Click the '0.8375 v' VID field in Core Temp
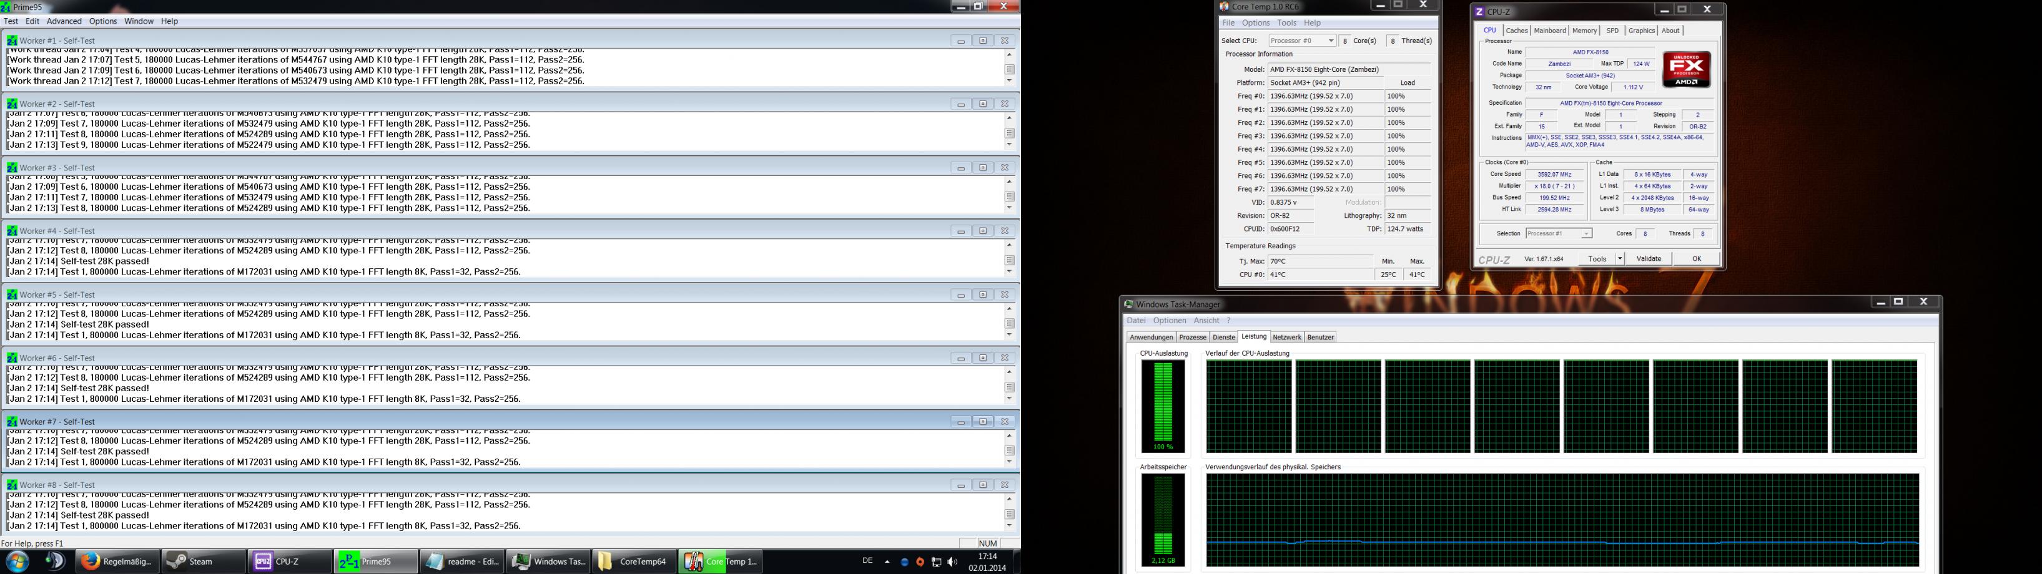 (1291, 203)
